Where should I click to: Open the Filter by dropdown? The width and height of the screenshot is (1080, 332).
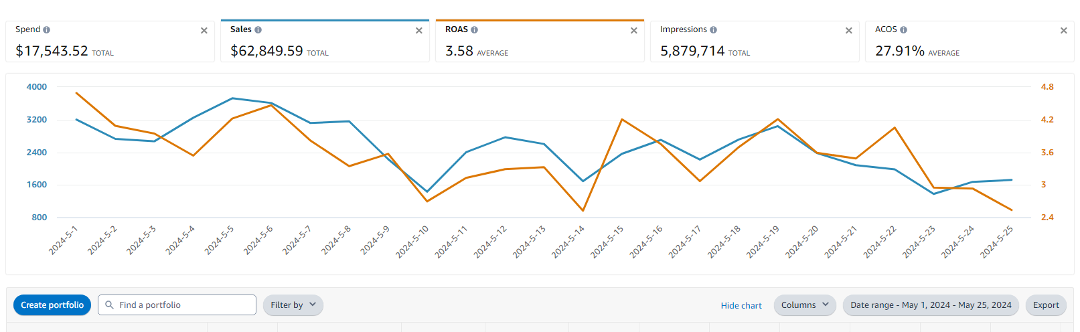click(293, 305)
